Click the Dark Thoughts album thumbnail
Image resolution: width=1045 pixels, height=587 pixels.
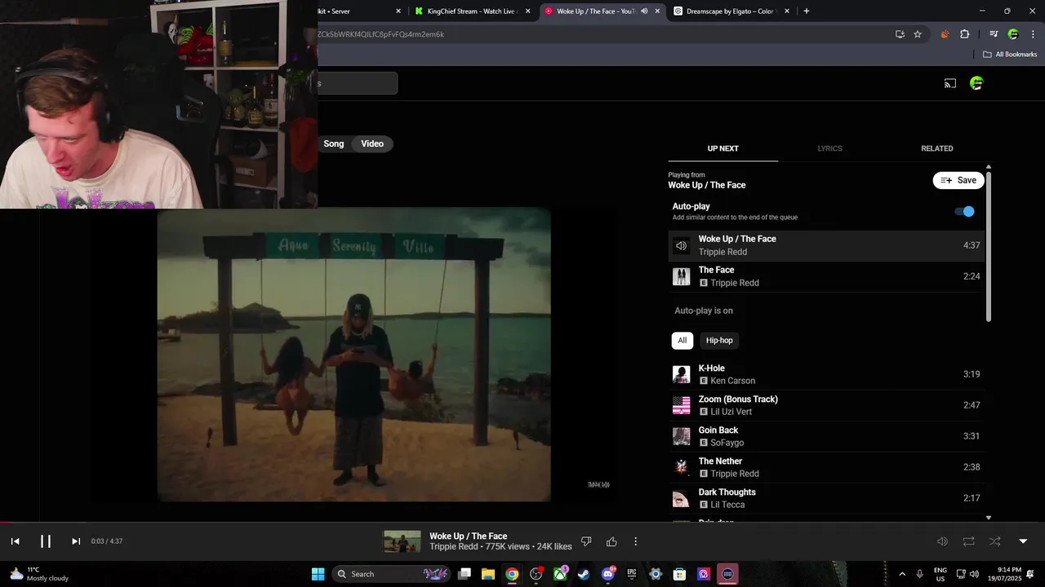click(x=681, y=498)
